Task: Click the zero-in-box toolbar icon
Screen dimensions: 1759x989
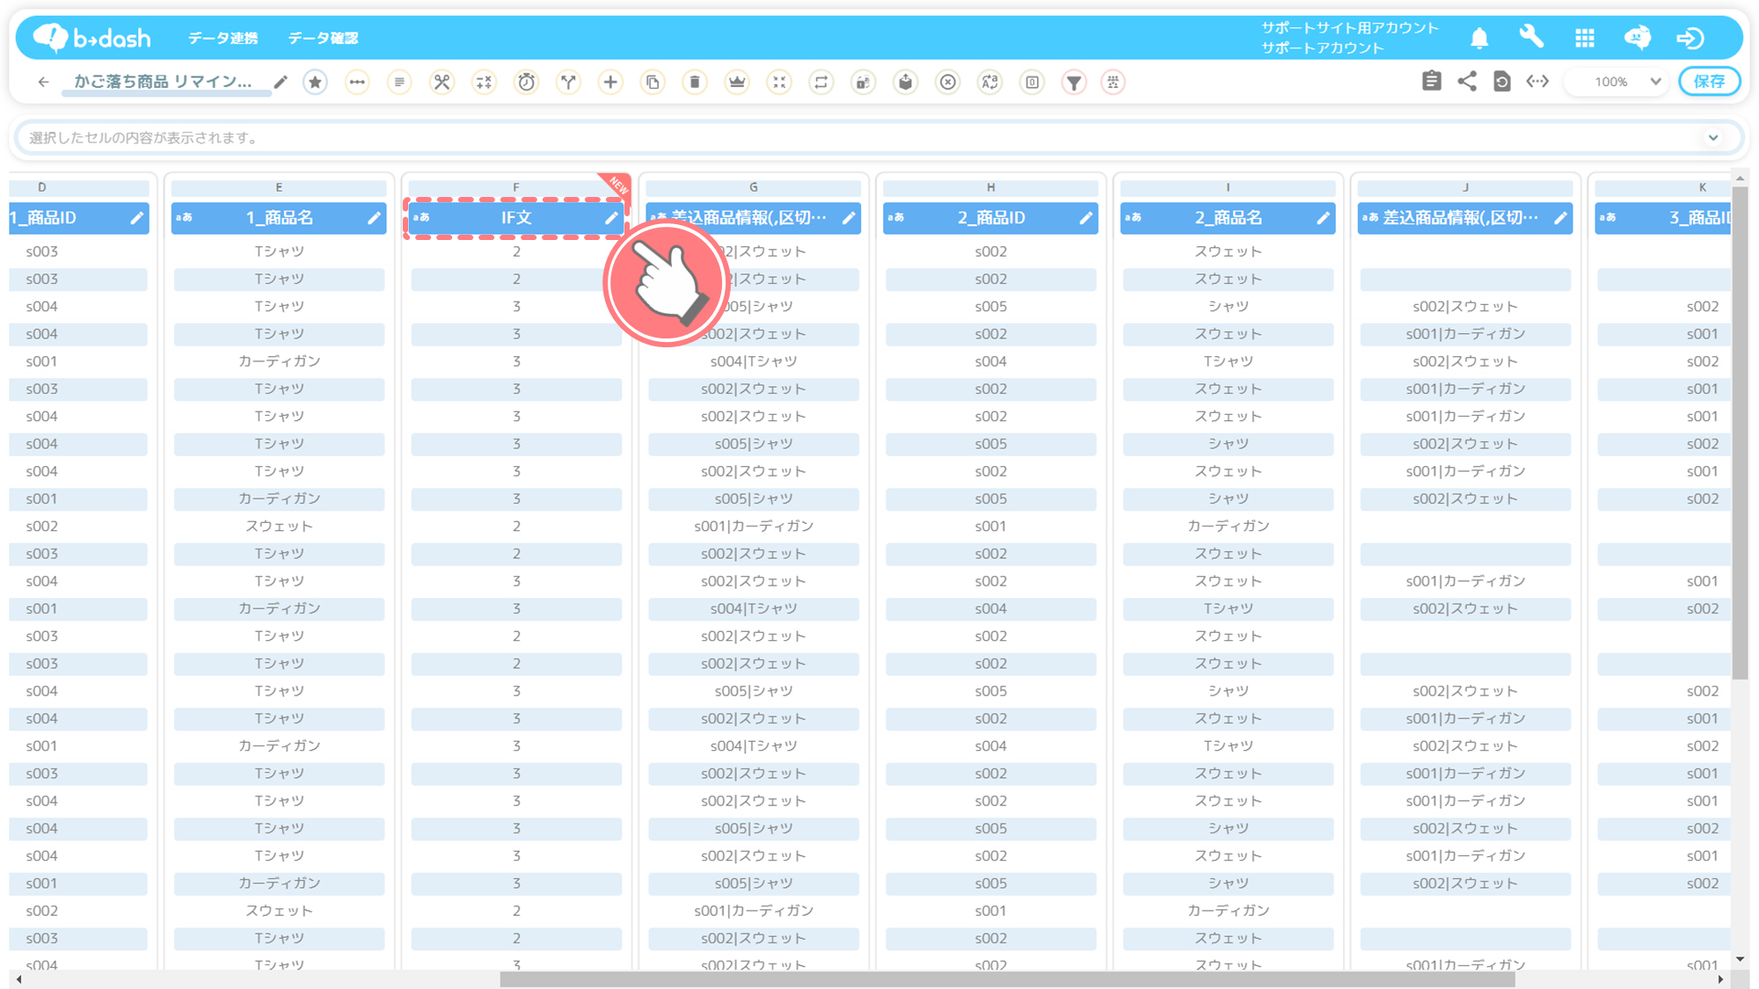Action: click(1033, 82)
